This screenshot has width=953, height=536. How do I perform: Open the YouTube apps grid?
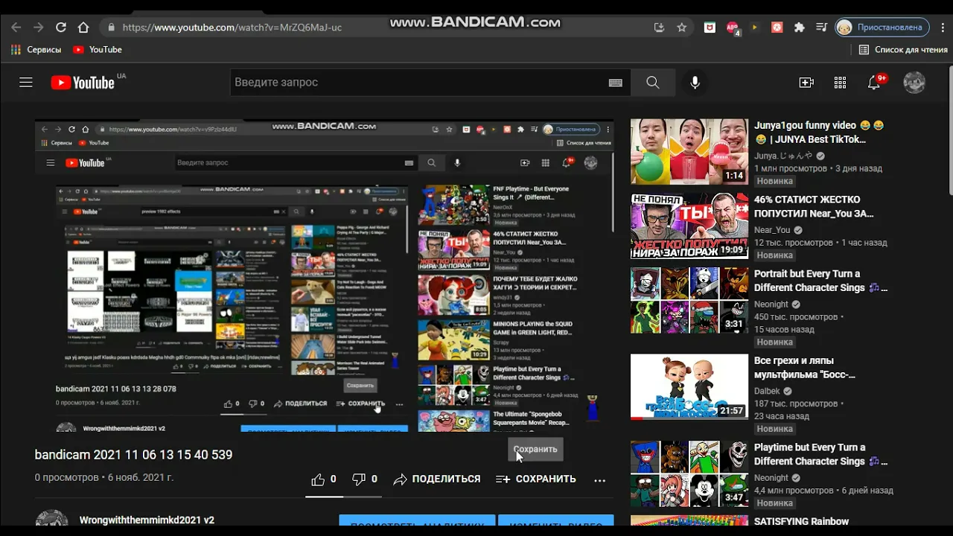point(840,83)
